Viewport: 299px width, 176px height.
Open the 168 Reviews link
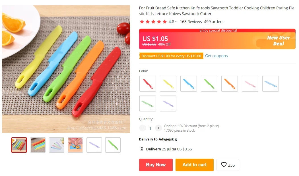coord(191,22)
